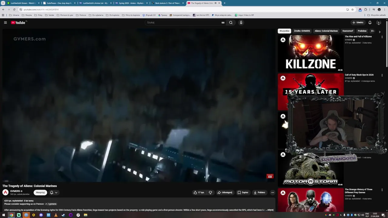Screen dimensions: 388x218
Task: Start voice search with the microphone
Action: click(x=241, y=22)
